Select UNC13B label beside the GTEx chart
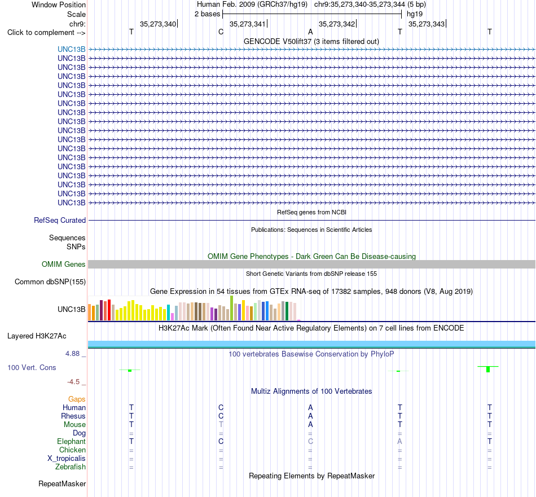 (72, 309)
